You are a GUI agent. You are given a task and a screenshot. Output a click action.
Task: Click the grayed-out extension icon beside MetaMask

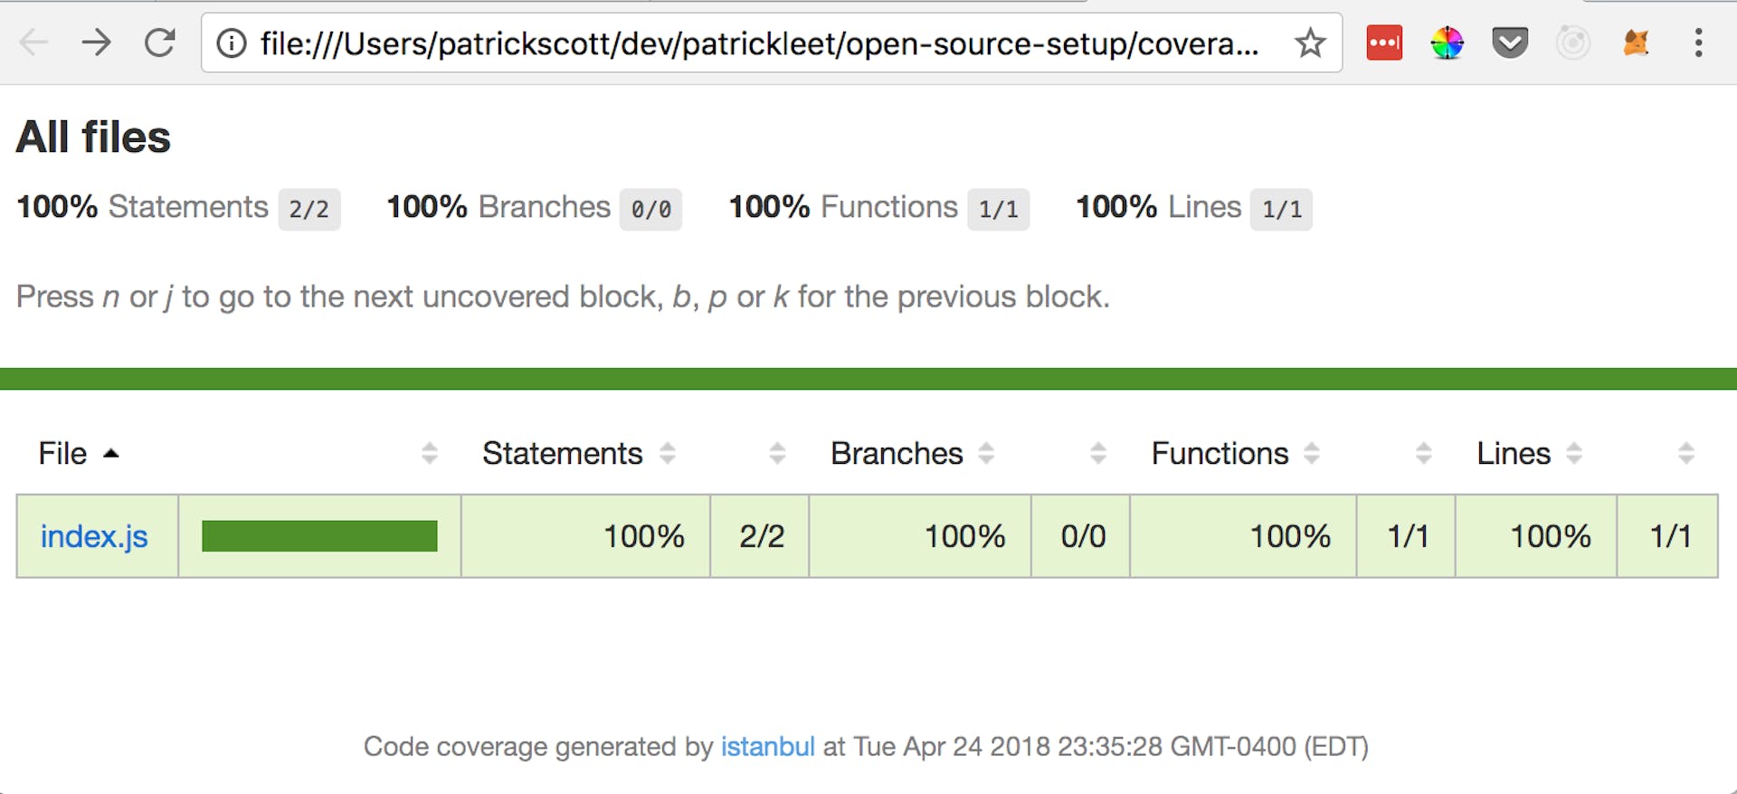(1573, 42)
